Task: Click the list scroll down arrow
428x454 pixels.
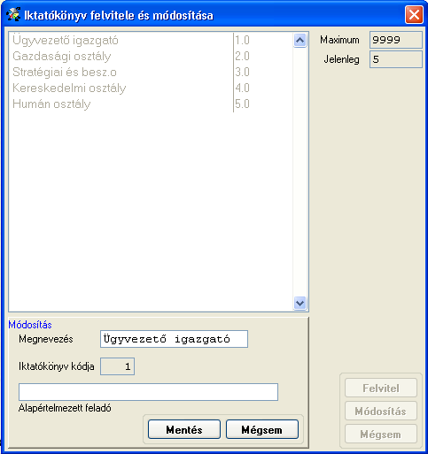Action: click(300, 303)
